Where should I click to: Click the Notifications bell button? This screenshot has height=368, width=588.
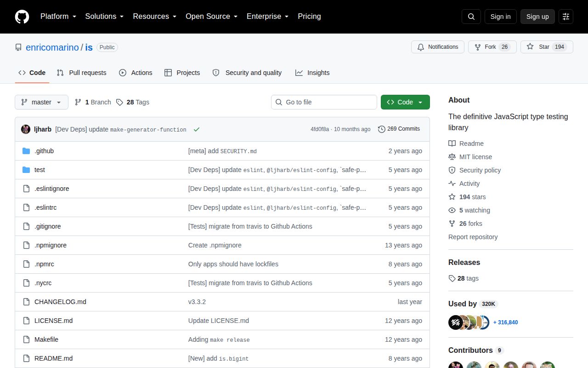tap(437, 47)
